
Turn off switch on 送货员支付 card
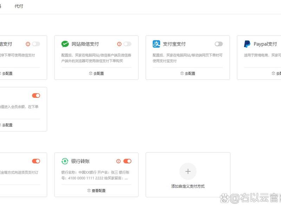point(36,161)
